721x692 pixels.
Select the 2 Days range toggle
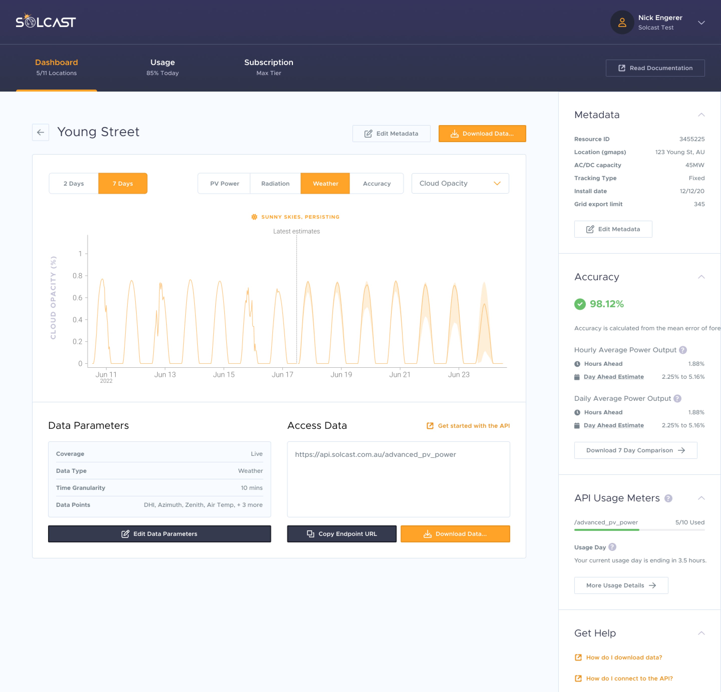(74, 183)
